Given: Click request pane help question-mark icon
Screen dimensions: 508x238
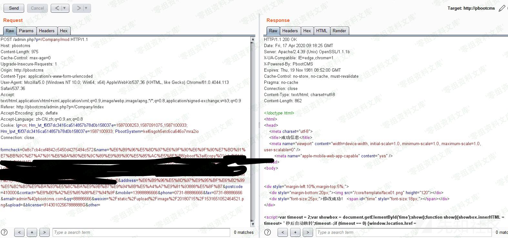Looking at the screenshot, I should tap(4, 232).
